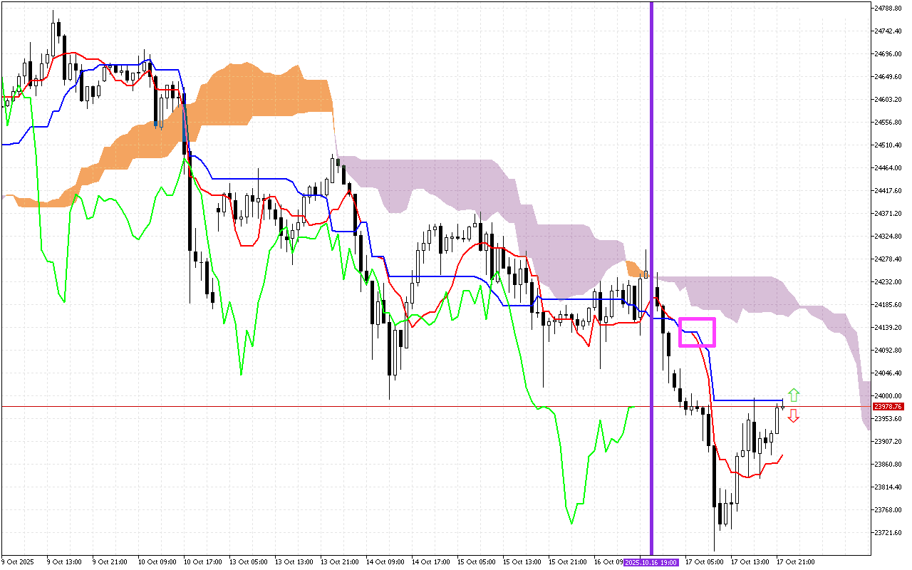912x570 pixels.
Task: Click the 24788.80 topmost price label
Action: tap(888, 7)
